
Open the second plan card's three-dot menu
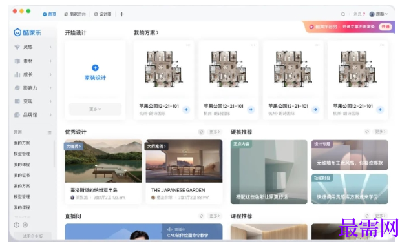[253, 45]
